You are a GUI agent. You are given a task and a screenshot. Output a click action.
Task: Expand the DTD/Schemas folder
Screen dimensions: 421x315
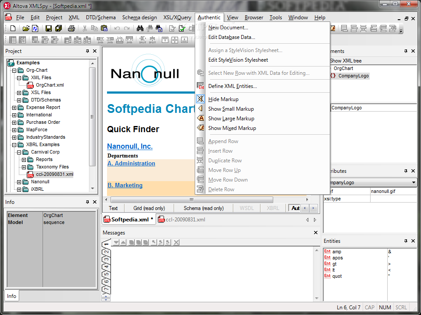point(19,101)
